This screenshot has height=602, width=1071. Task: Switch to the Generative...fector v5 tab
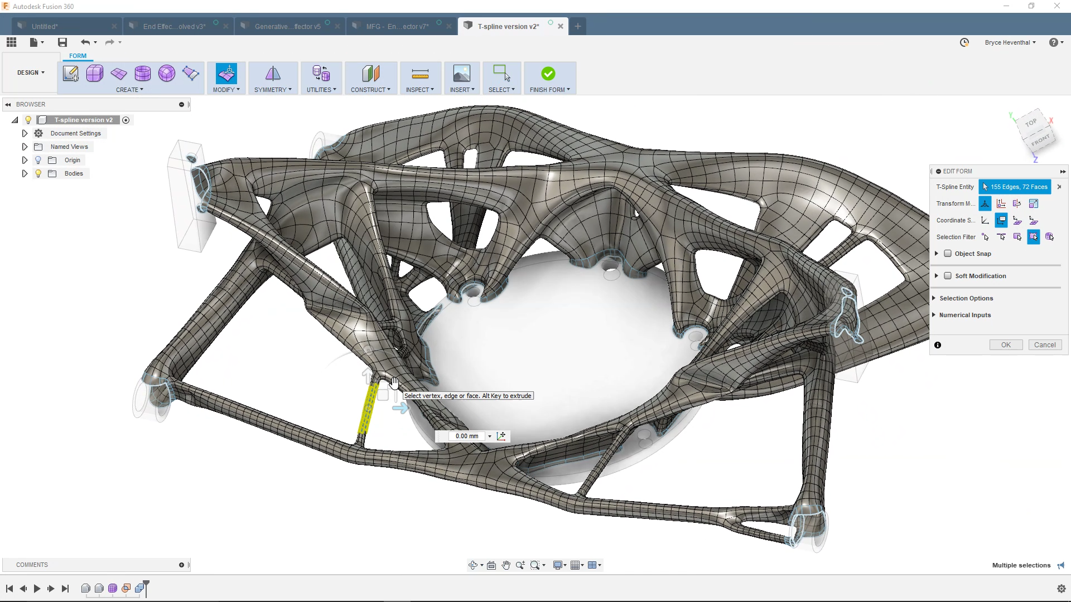click(287, 26)
